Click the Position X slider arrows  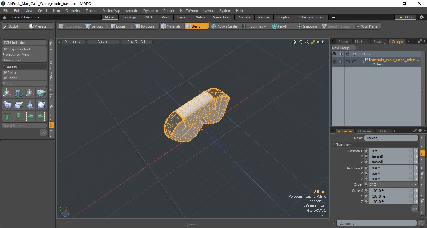coord(416,151)
